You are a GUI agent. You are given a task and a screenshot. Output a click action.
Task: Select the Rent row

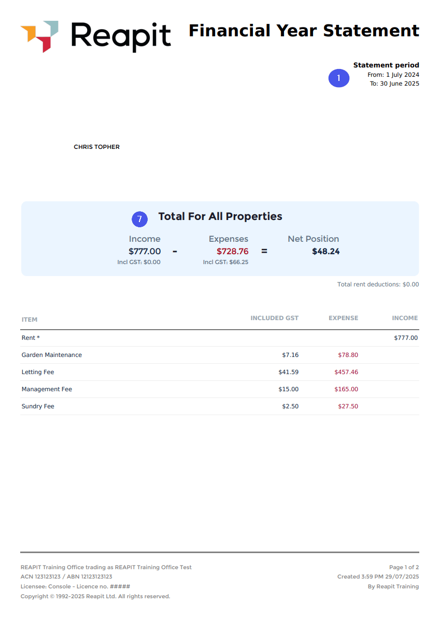220,338
